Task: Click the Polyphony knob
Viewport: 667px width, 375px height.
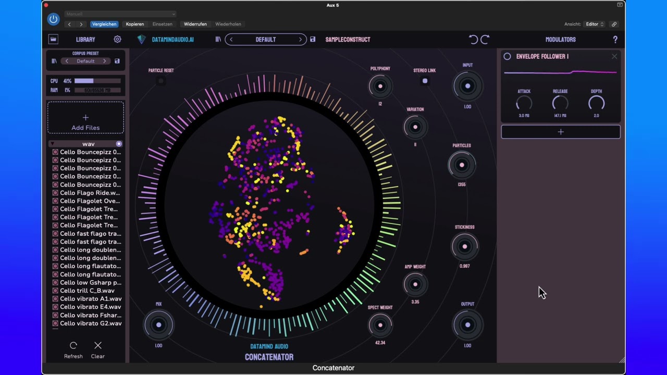Action: [x=380, y=86]
